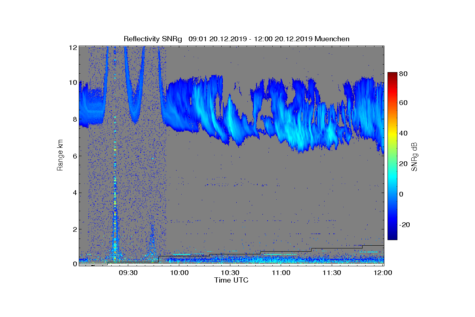
Task: Click the '2' range axis tick label
Action: [x=74, y=229]
